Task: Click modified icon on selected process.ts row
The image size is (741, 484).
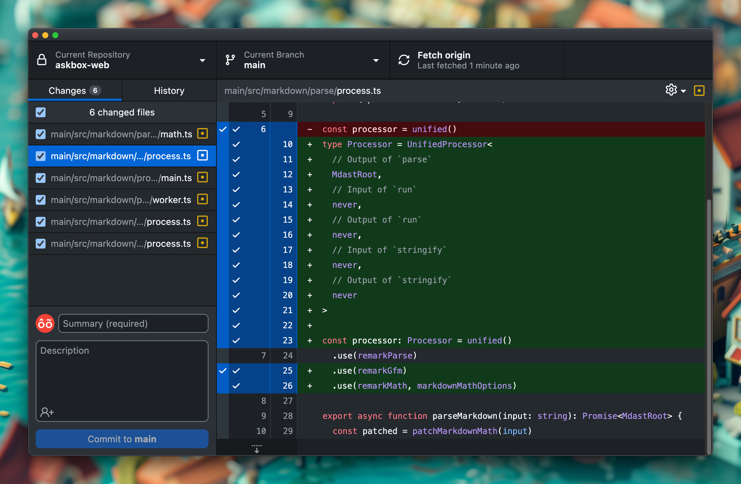Action: tap(202, 156)
